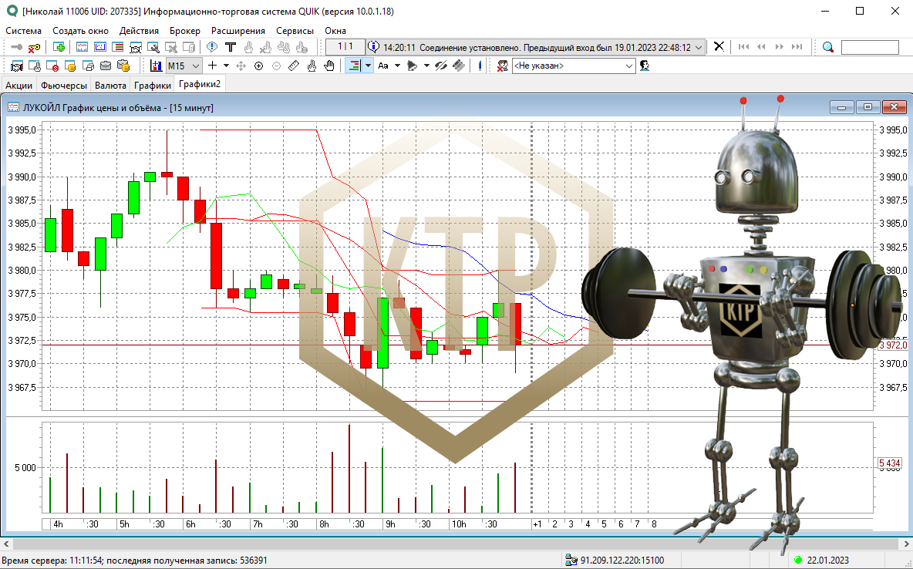Image resolution: width=913 pixels, height=569 pixels.
Task: Click the magnifier search icon
Action: tap(828, 47)
